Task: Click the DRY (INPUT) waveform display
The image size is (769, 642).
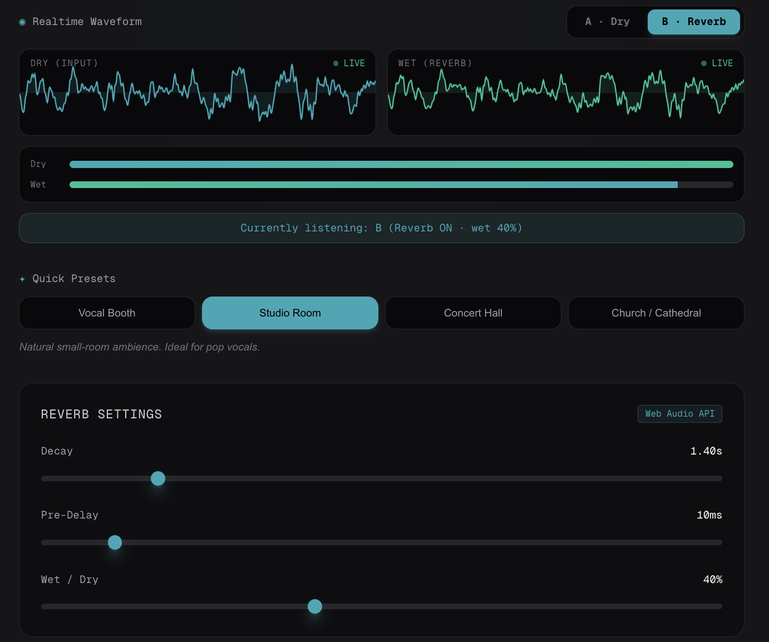Action: pyautogui.click(x=198, y=92)
